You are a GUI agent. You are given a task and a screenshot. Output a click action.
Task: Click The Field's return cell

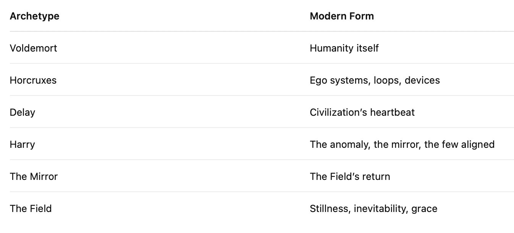click(350, 177)
